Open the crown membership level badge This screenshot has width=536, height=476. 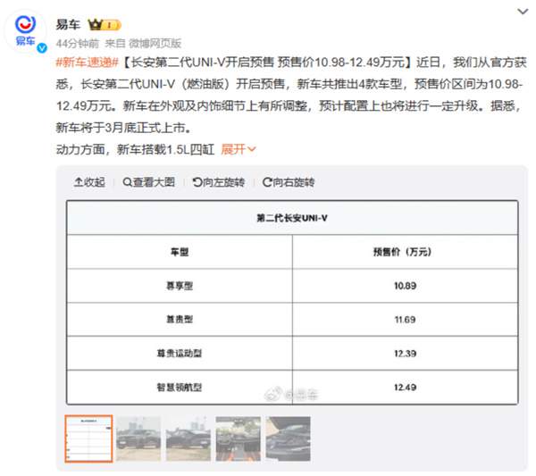105,25
